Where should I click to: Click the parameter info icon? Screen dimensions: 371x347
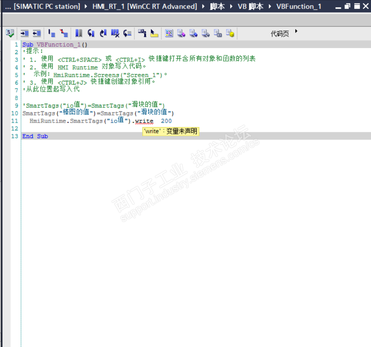point(142,33)
